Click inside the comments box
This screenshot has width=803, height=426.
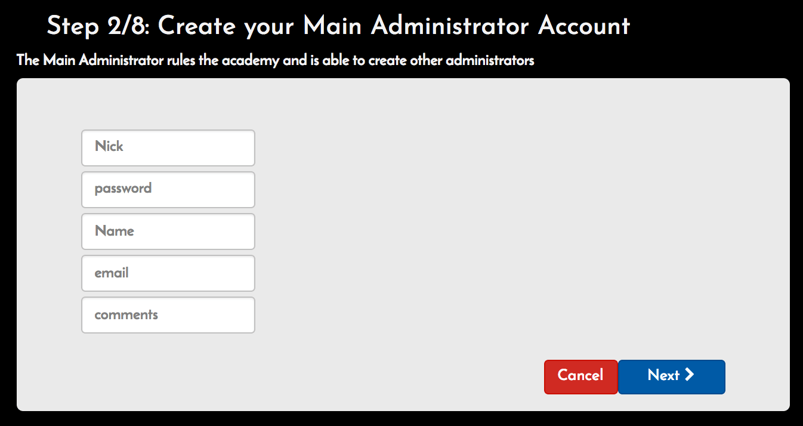click(168, 314)
